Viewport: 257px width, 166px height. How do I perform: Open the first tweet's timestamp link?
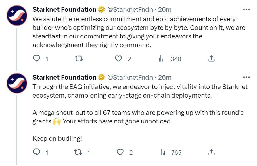pyautogui.click(x=166, y=9)
